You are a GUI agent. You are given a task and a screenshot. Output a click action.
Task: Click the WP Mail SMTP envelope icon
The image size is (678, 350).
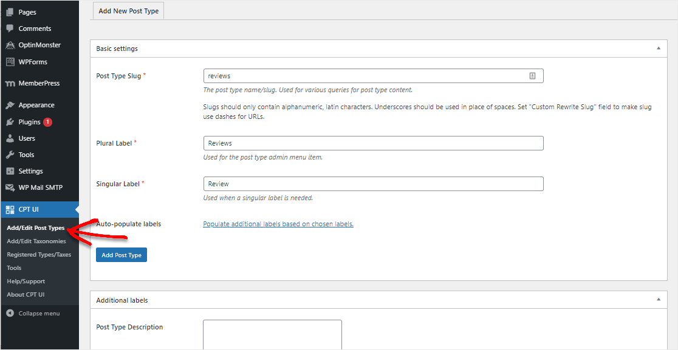(x=10, y=187)
